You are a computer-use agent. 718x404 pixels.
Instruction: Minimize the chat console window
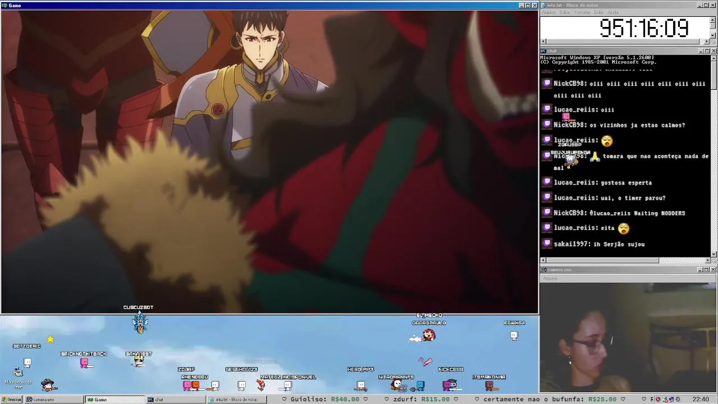click(x=701, y=51)
